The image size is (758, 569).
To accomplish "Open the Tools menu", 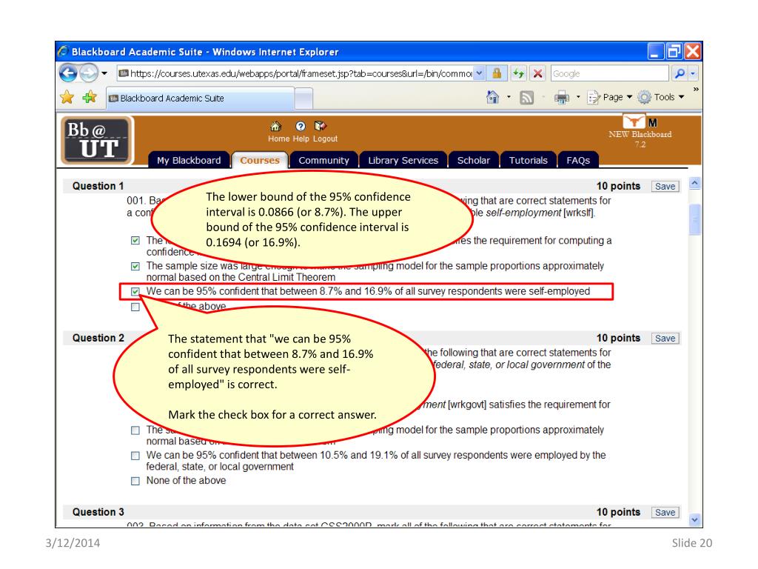I will point(661,97).
